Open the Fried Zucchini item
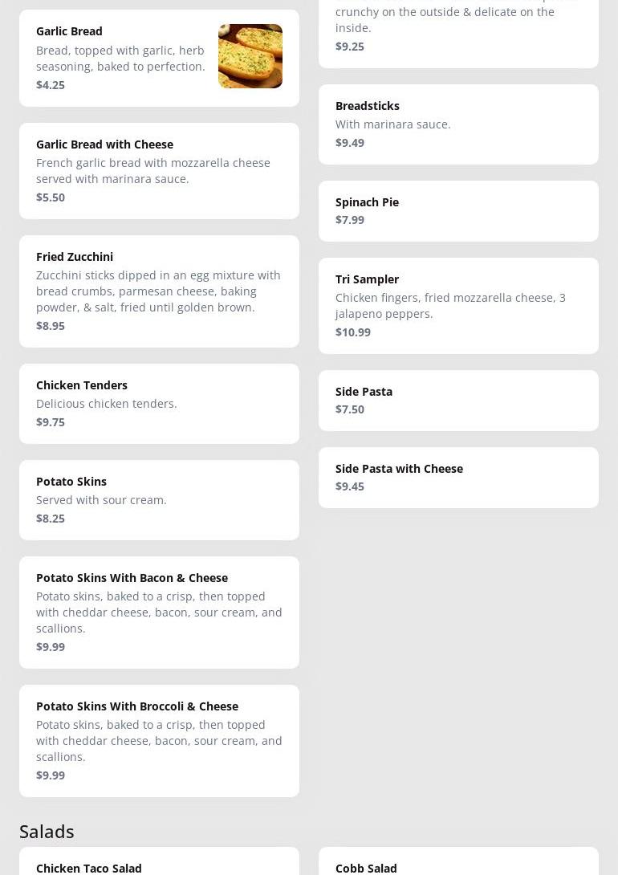The image size is (618, 875). [75, 257]
